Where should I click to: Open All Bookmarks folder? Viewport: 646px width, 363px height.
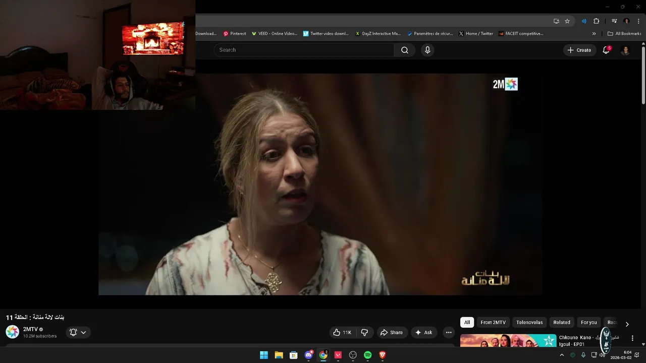point(624,34)
